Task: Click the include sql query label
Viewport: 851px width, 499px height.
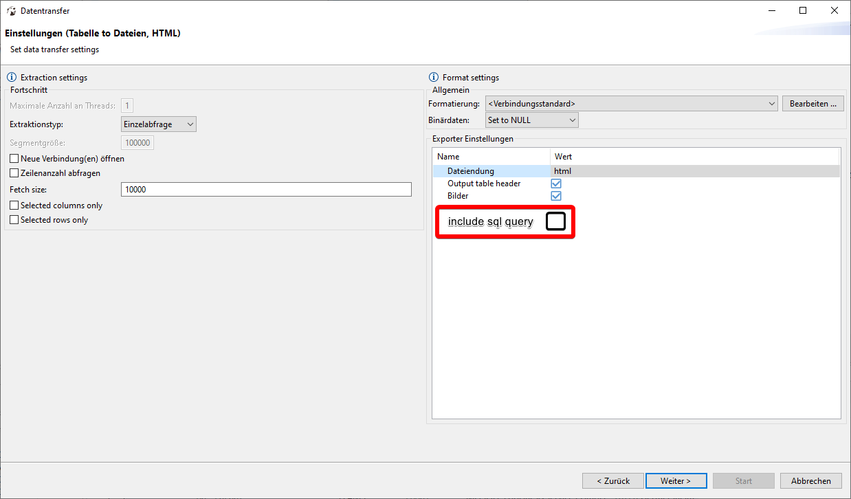Action: pos(491,221)
